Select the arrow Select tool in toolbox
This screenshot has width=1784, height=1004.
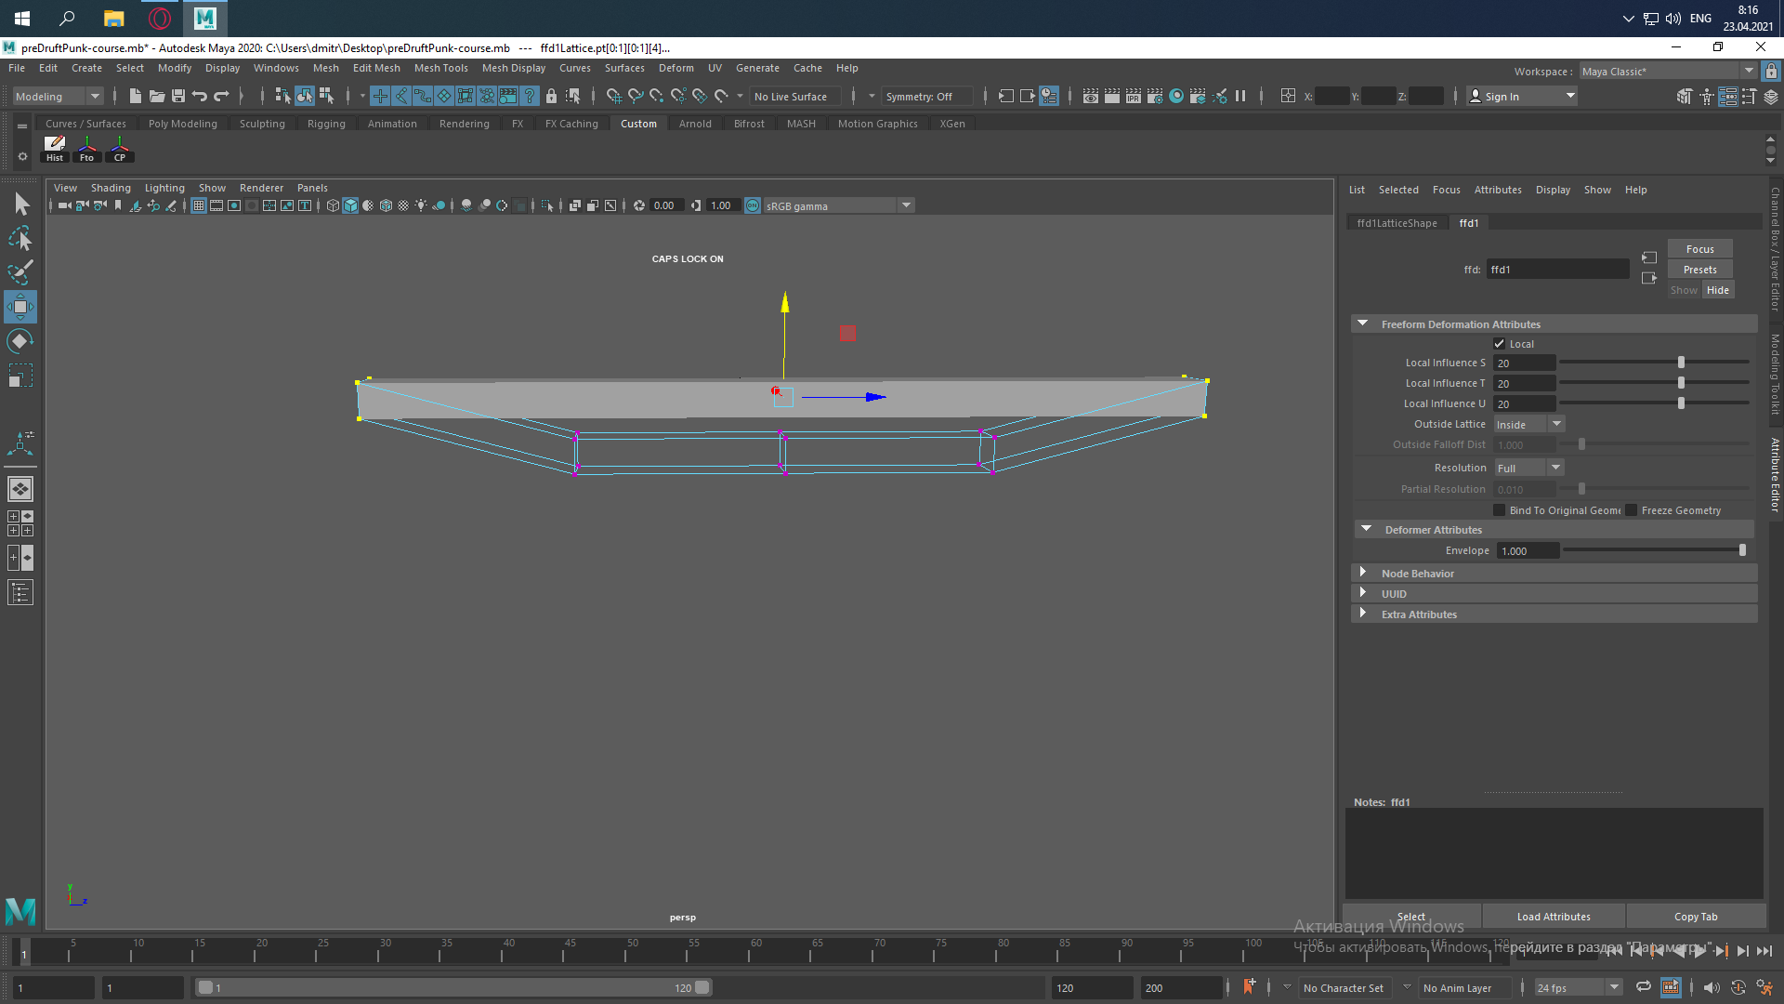[21, 204]
